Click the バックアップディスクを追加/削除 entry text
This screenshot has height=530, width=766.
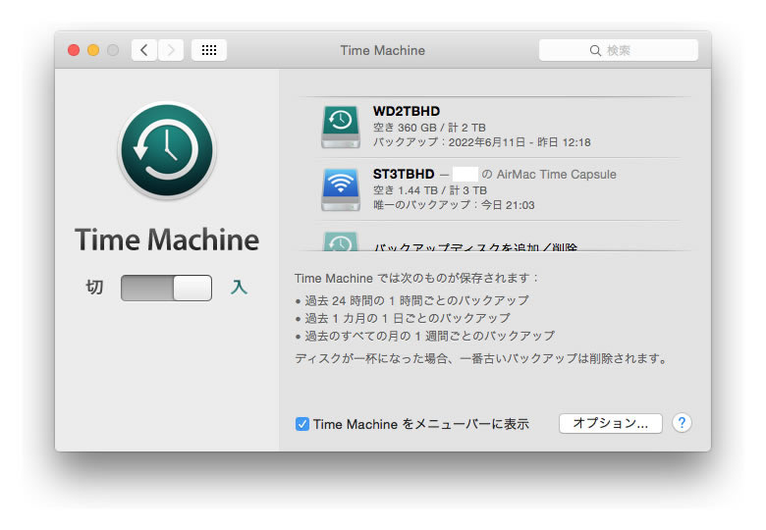(x=475, y=246)
